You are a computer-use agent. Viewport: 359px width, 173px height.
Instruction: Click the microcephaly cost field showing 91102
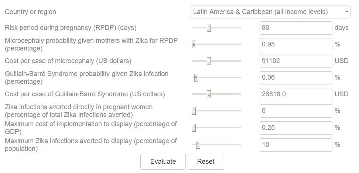[x=296, y=61]
